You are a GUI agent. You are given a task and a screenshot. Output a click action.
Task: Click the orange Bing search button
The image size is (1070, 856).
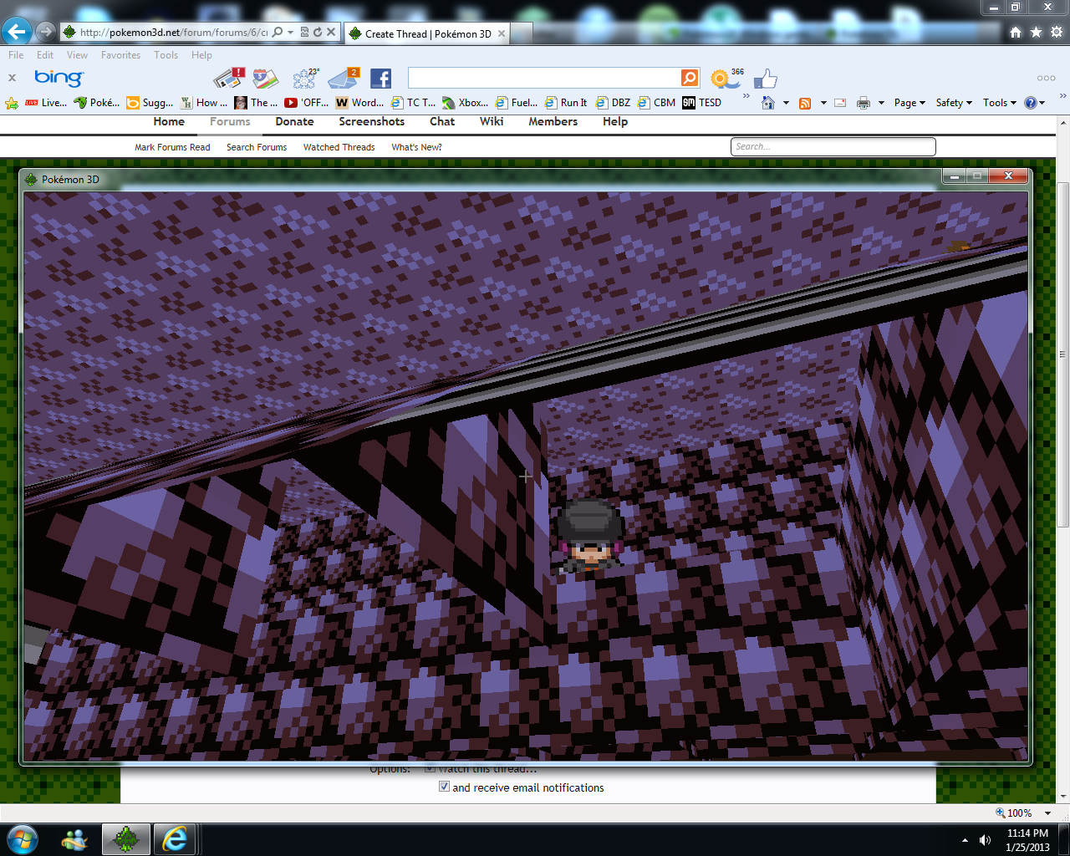click(x=690, y=78)
